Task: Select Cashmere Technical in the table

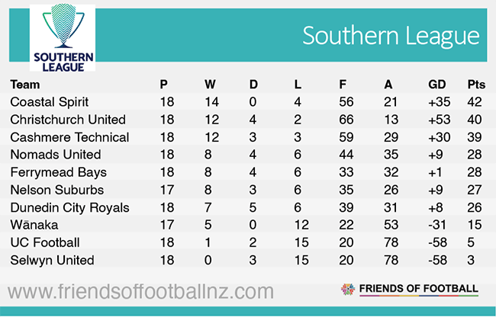Action: coord(69,137)
